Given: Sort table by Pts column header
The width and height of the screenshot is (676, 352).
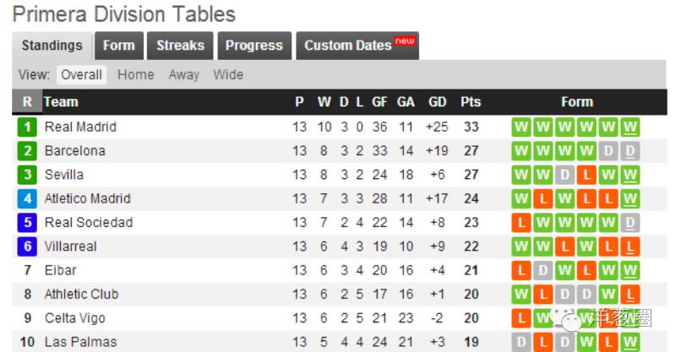Looking at the screenshot, I should (471, 102).
